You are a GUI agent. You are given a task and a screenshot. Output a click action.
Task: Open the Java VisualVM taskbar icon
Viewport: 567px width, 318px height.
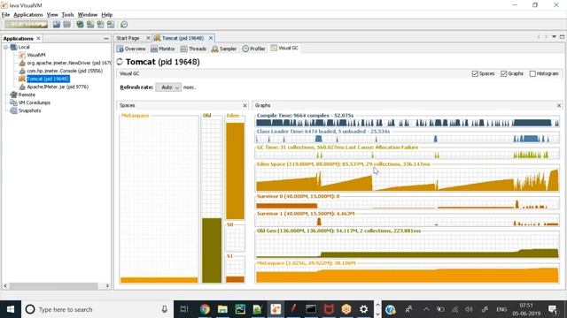click(x=276, y=309)
